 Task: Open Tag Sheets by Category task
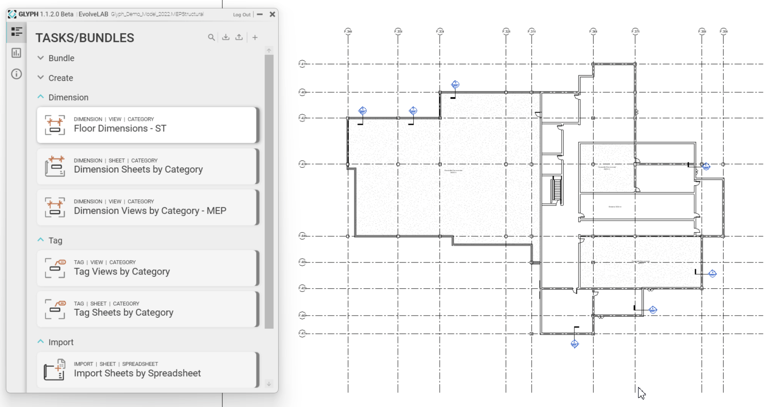148,309
